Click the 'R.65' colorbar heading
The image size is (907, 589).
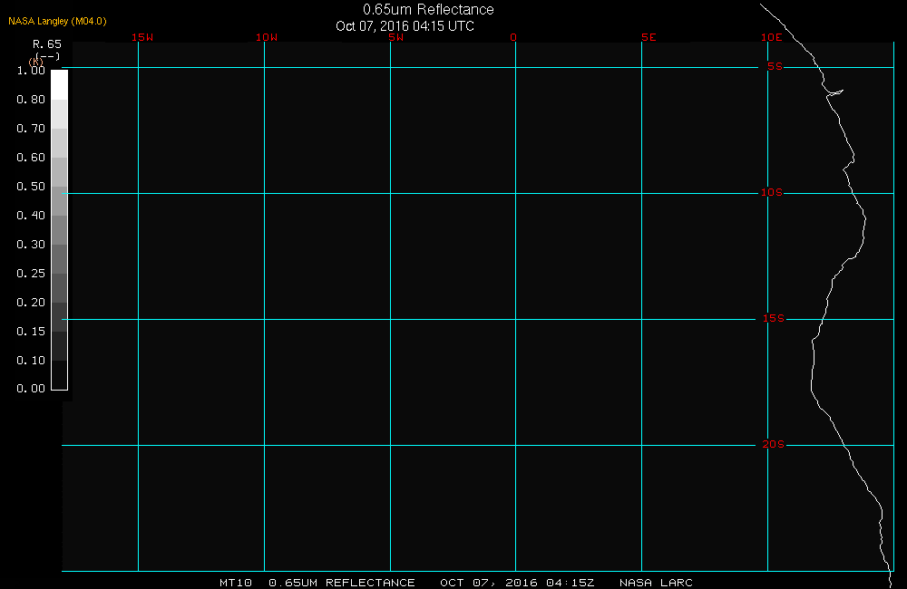click(x=47, y=44)
